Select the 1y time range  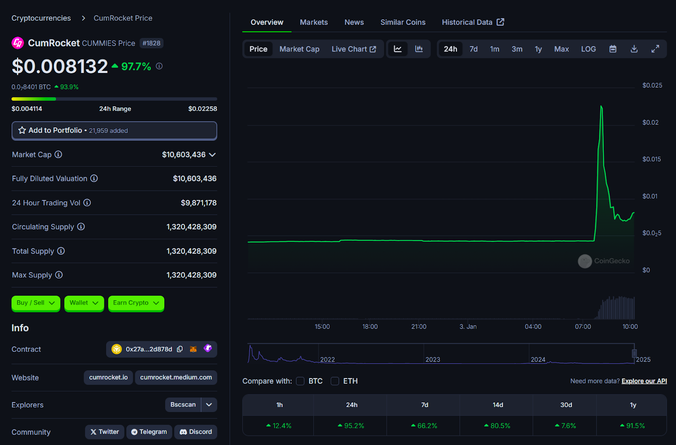point(538,49)
